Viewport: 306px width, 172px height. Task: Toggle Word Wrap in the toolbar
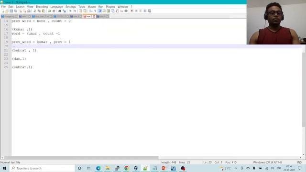coord(91,11)
